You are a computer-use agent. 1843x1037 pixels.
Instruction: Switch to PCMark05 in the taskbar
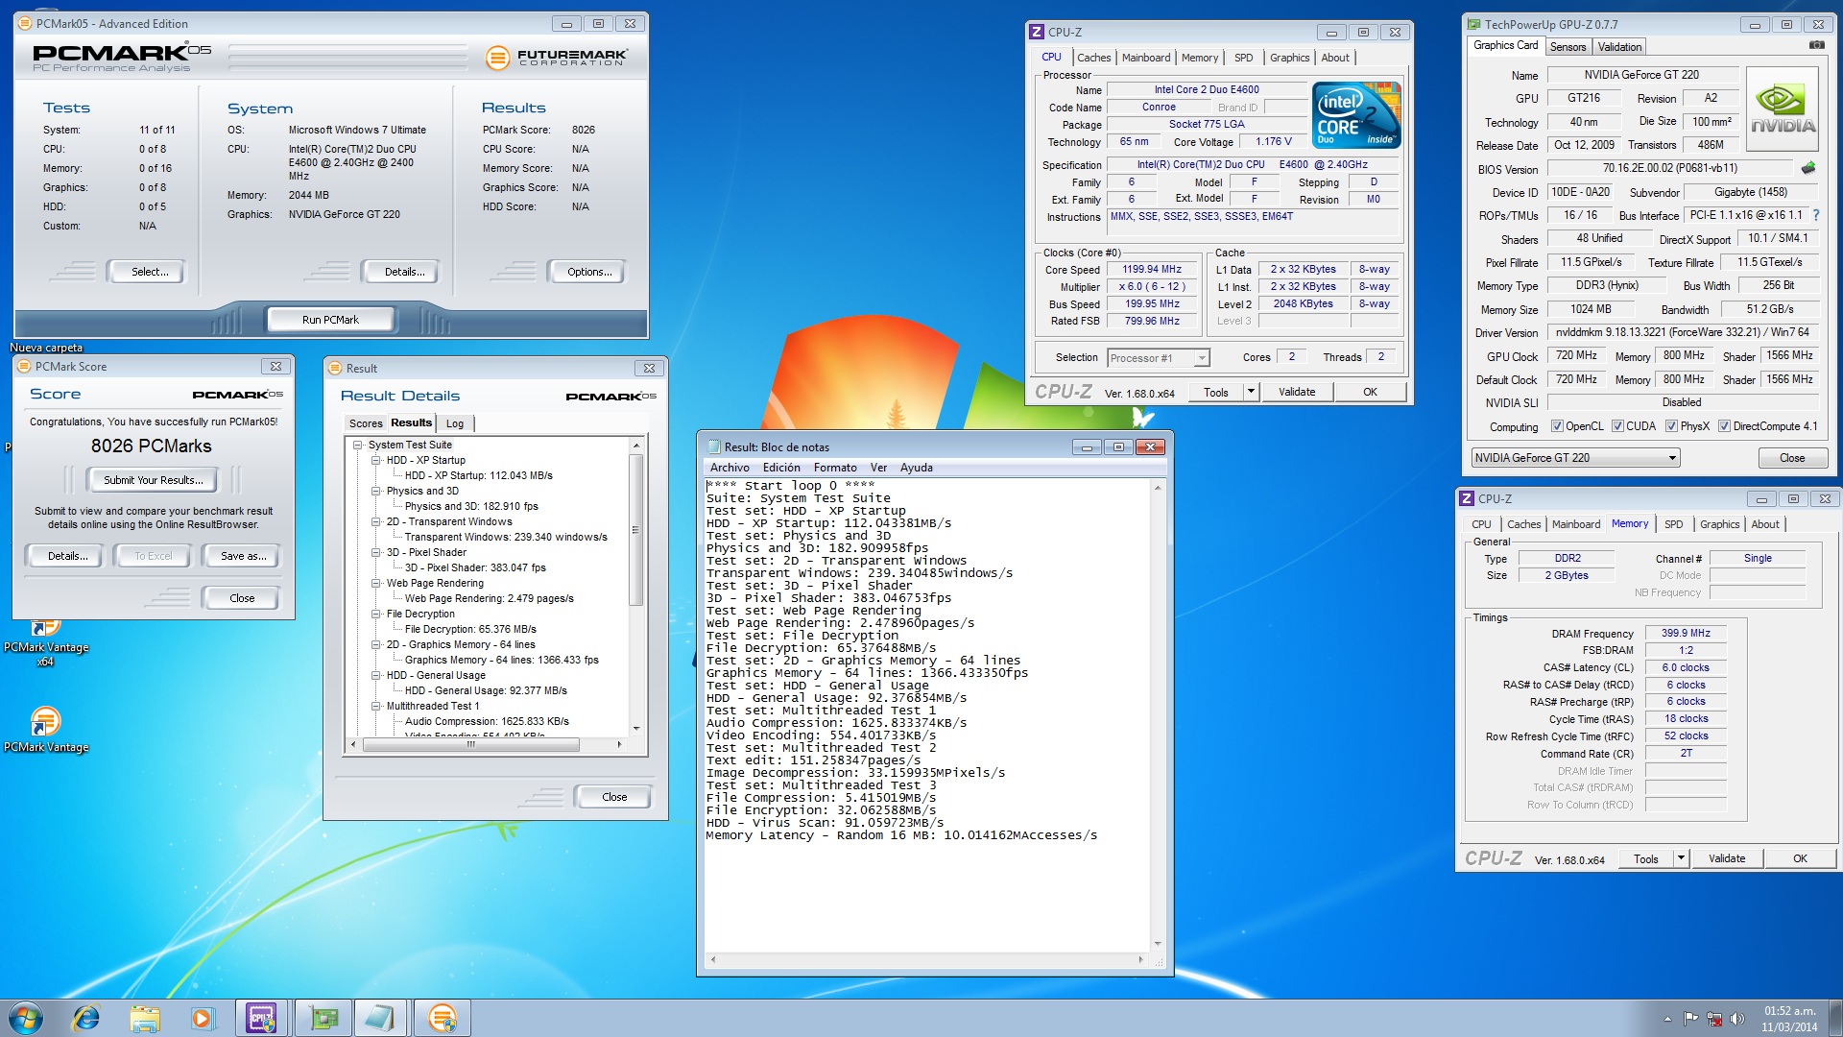(442, 1018)
